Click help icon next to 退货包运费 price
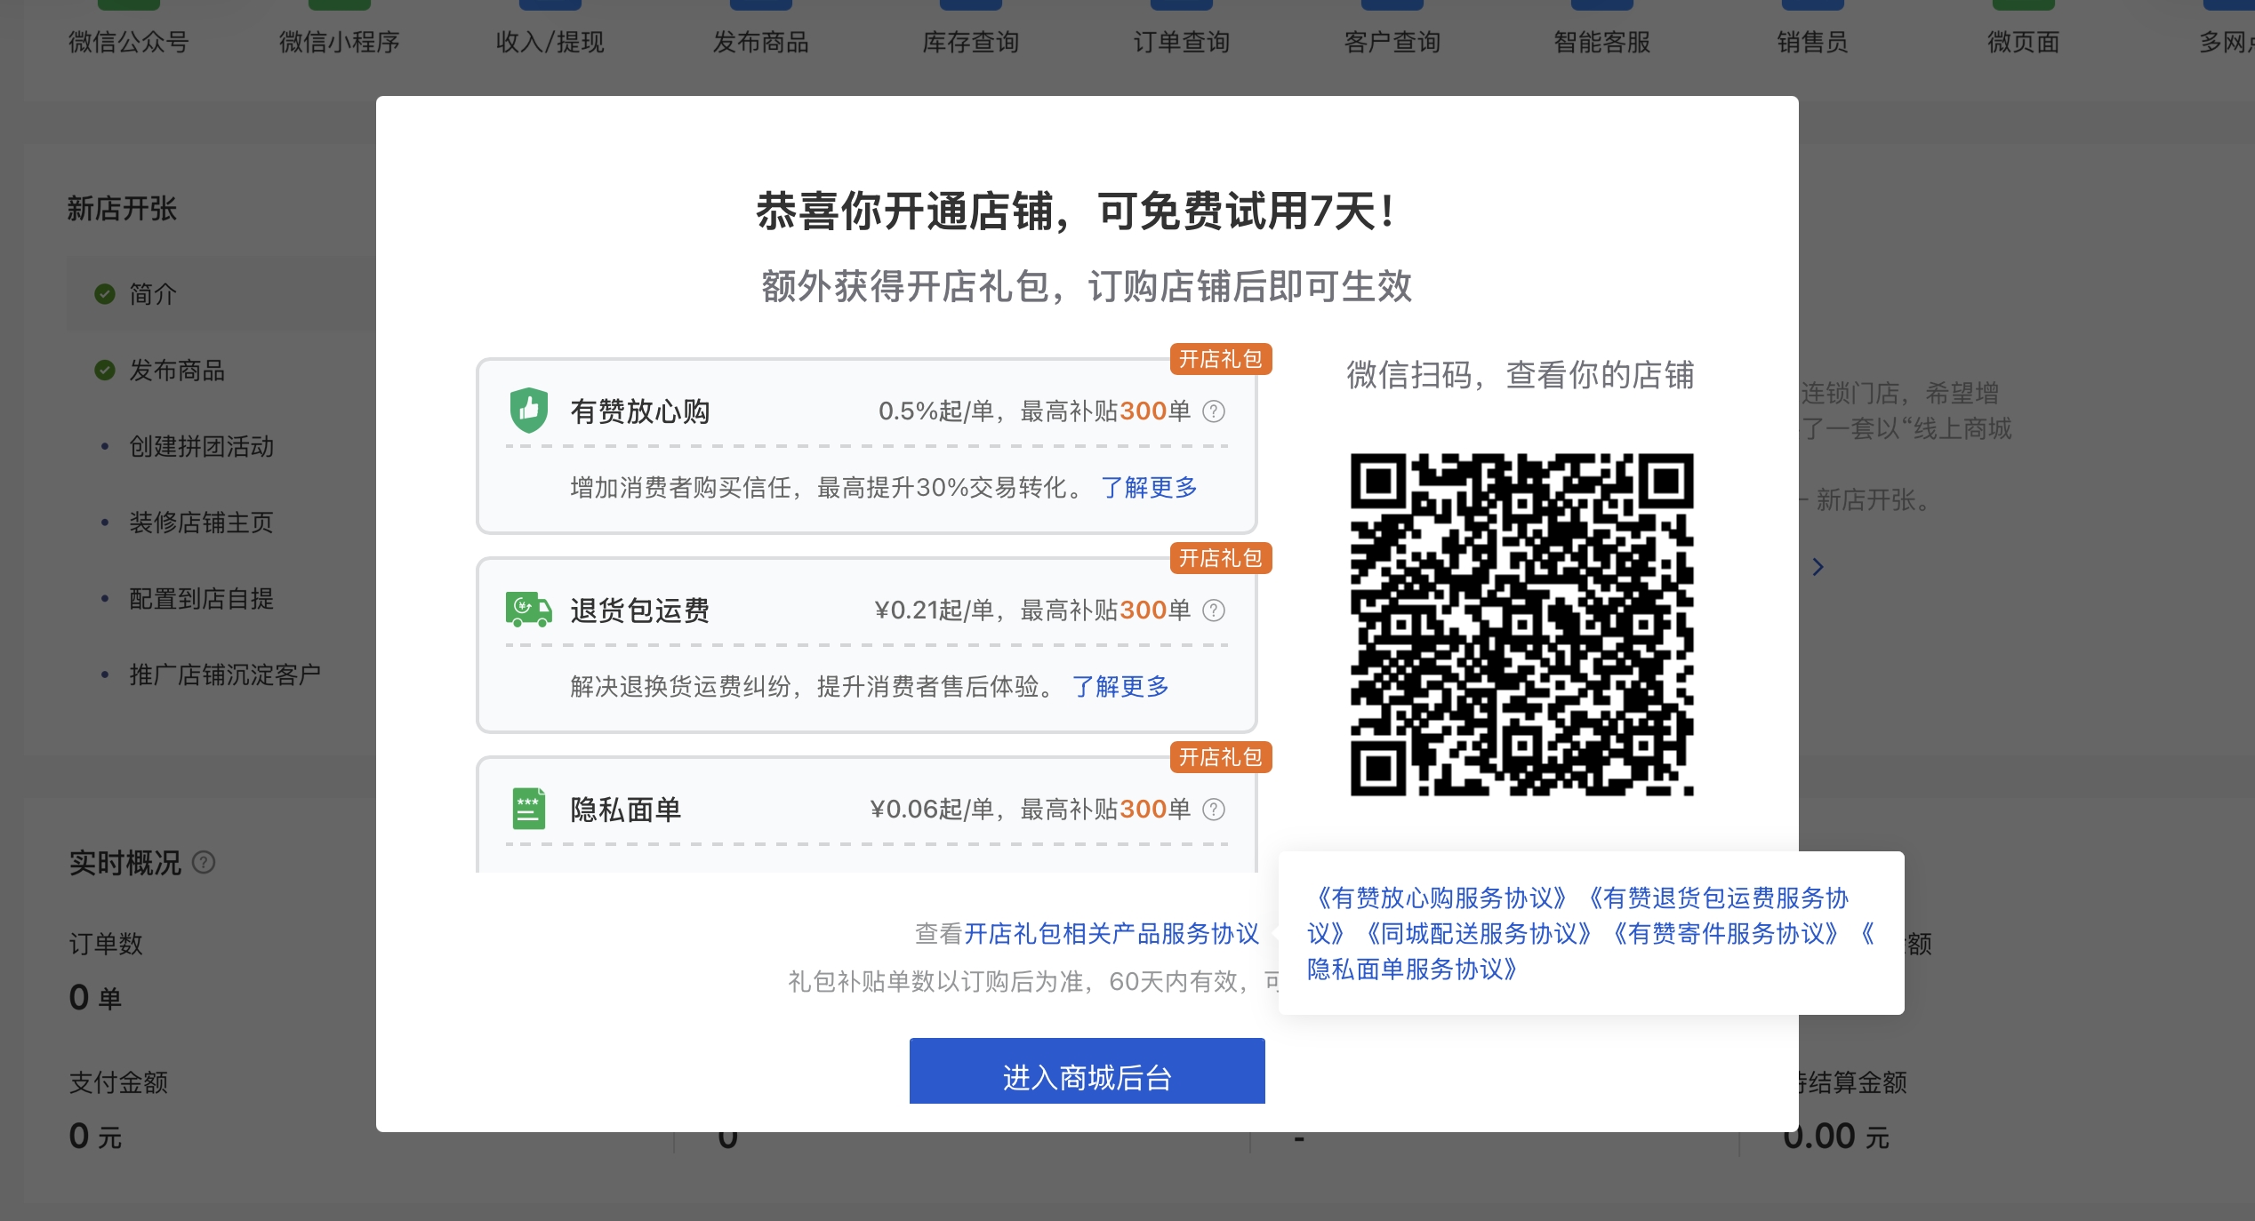 click(1214, 610)
